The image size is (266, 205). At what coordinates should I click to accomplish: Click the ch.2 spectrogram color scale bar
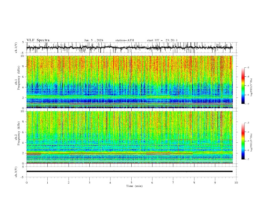(243, 141)
